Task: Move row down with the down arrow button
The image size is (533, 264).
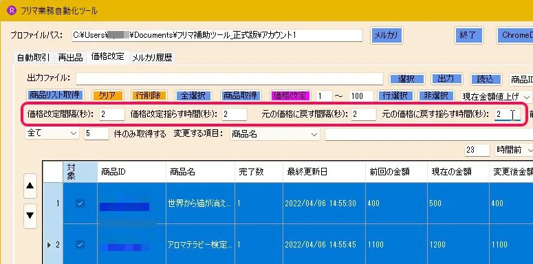Action: (30, 216)
